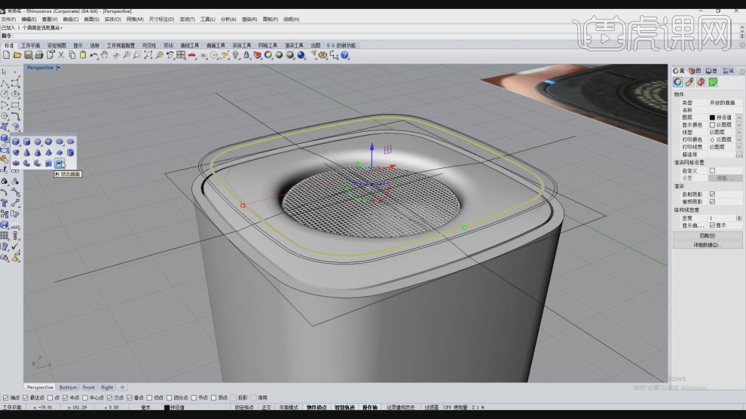This screenshot has width=746, height=419.
Task: Click the padlock lock icon
Action: click(x=246, y=55)
